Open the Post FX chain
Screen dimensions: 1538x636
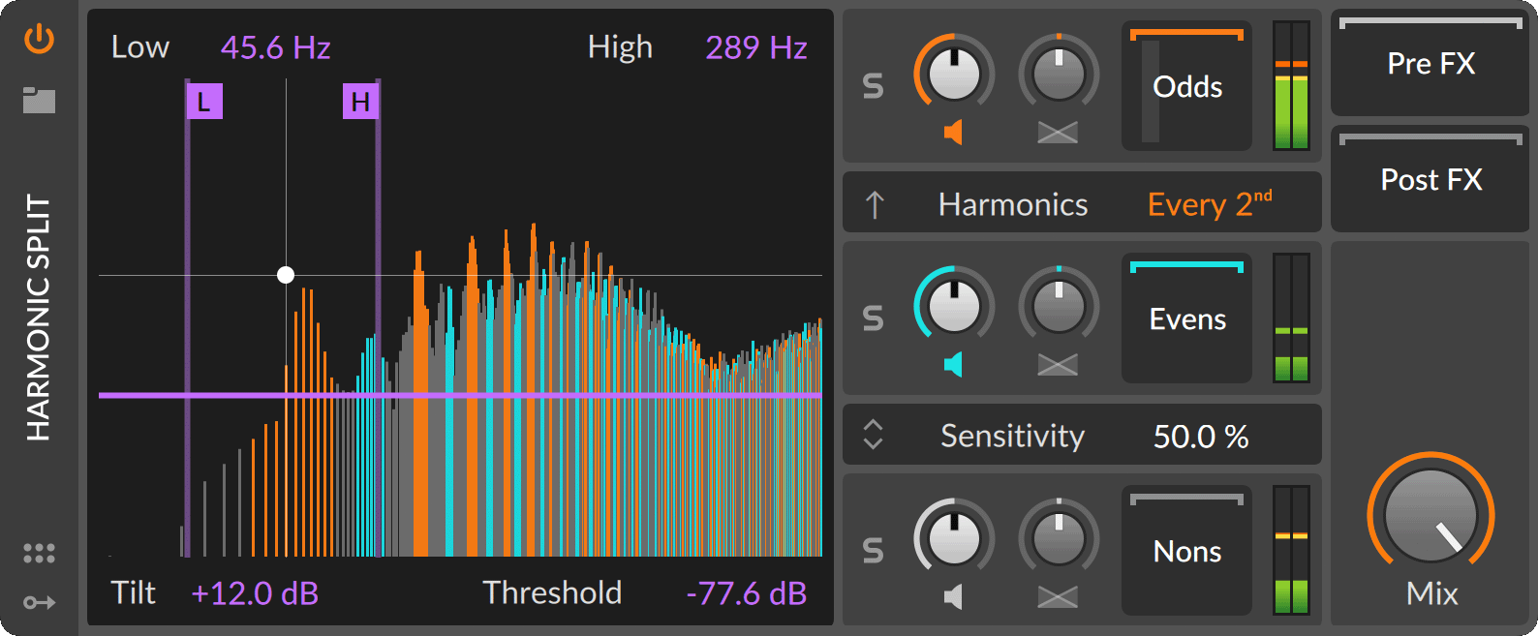coord(1430,181)
